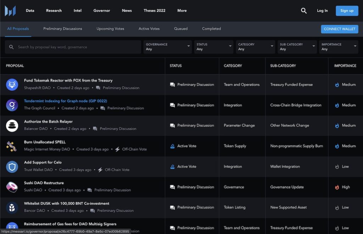Select the Active Vote icon in Add Support for Celo row
363x234 pixels.
[173, 166]
